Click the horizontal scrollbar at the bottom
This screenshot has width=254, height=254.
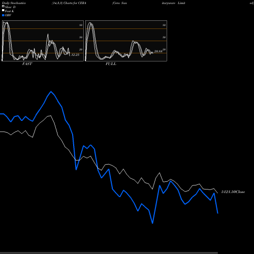109,253
